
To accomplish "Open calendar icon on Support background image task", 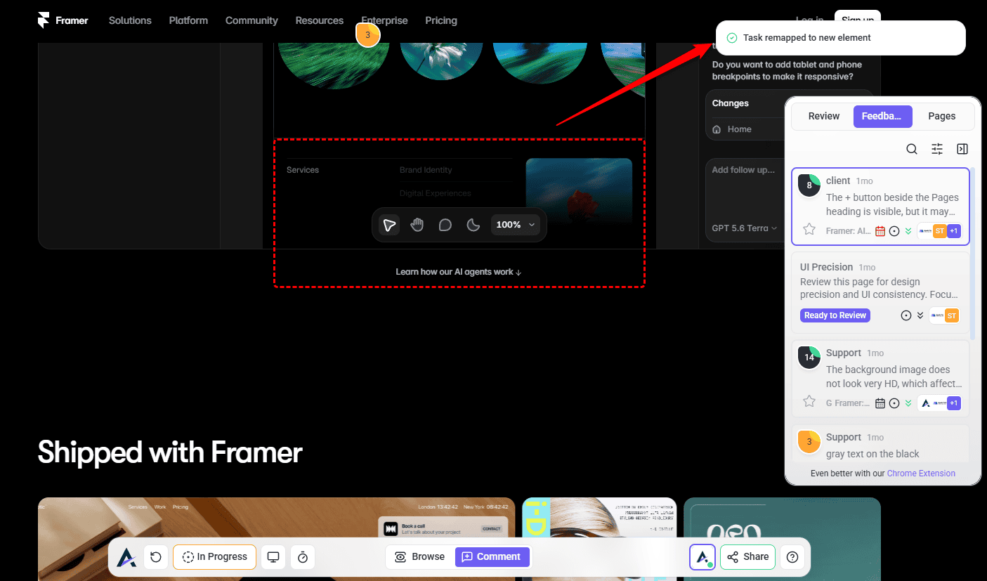I will click(x=880, y=403).
